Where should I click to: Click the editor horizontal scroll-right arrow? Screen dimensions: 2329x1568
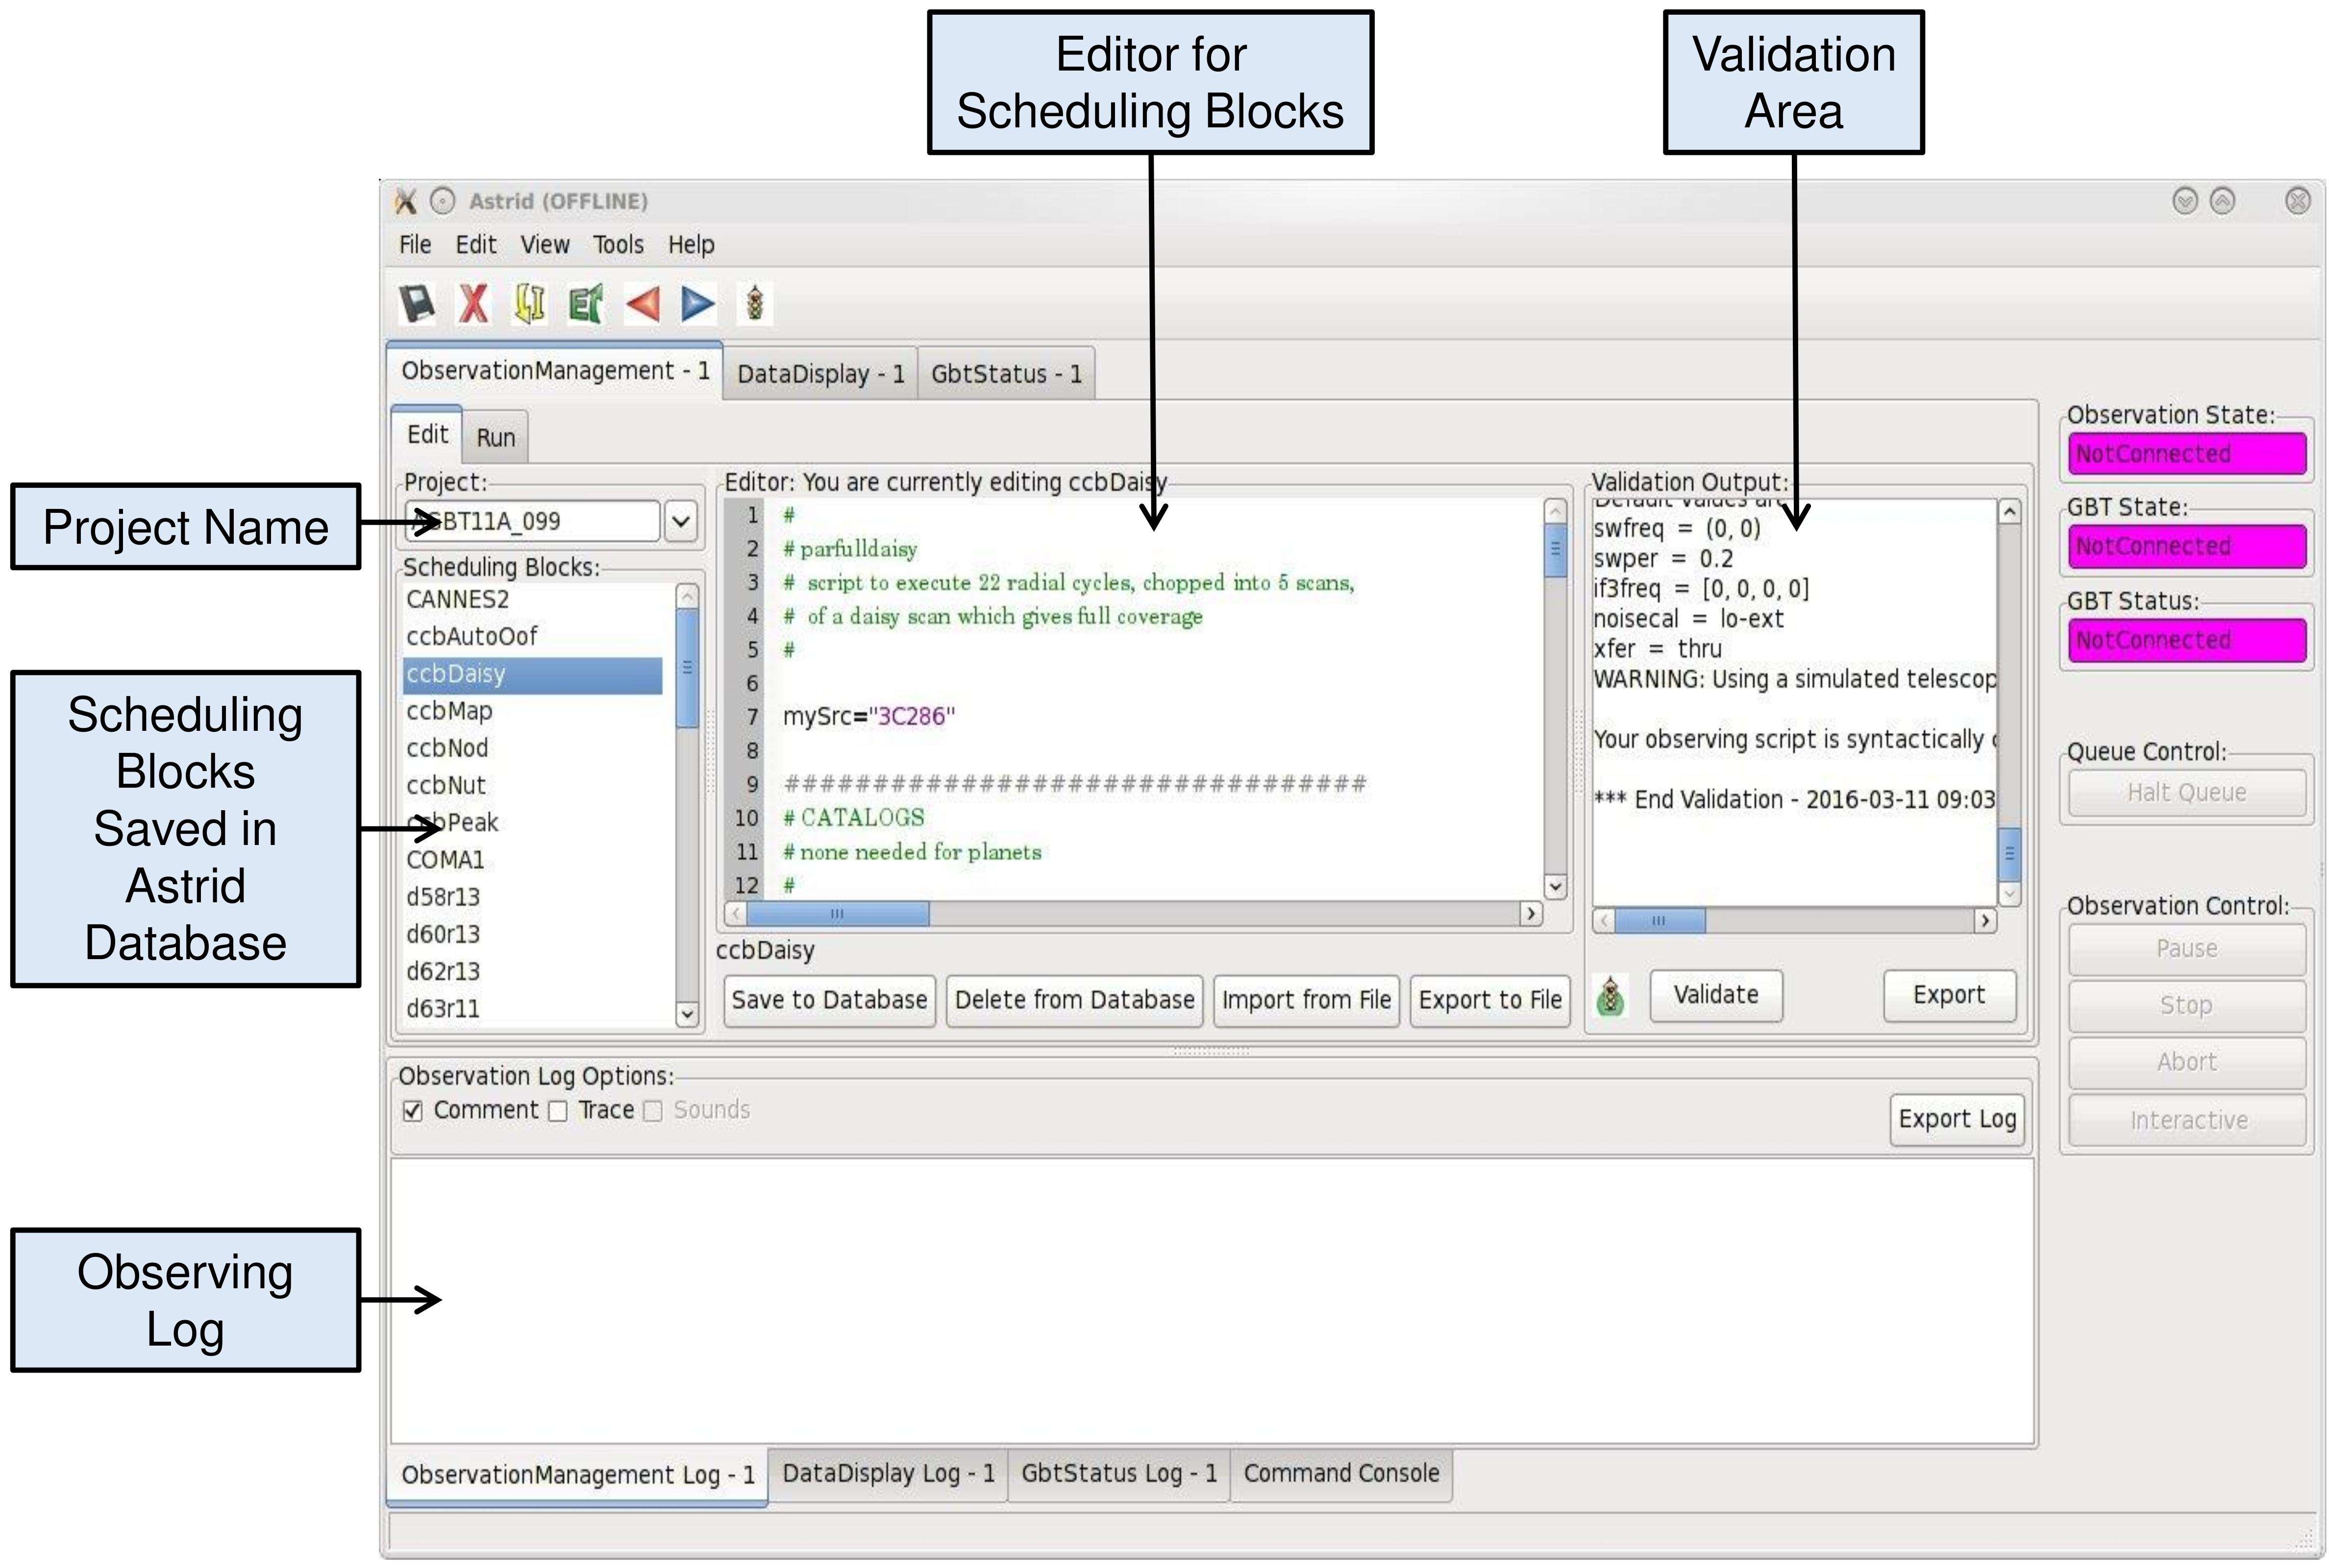point(1531,914)
